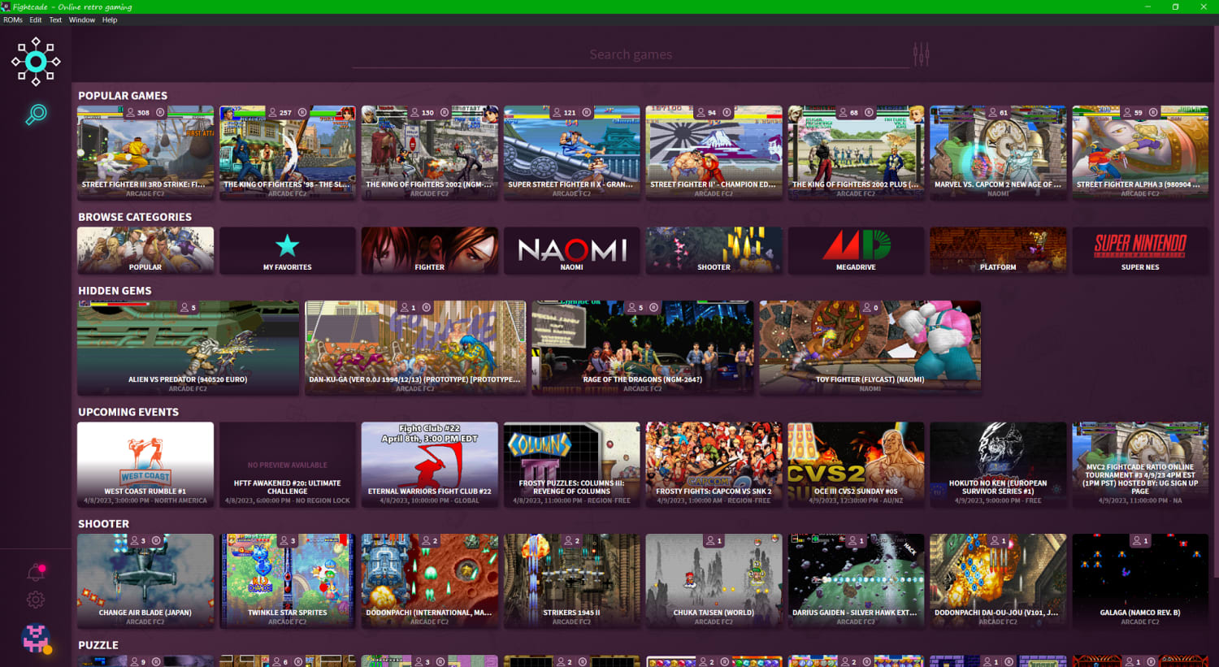Image resolution: width=1219 pixels, height=667 pixels.
Task: Browse the Super NES category
Action: click(x=1140, y=250)
